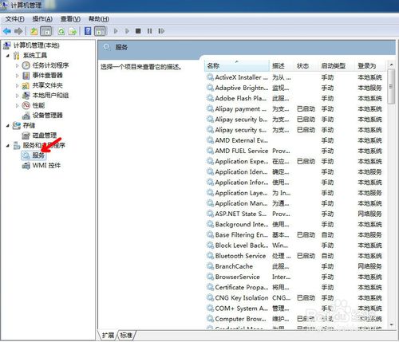The width and height of the screenshot is (399, 342).
Task: Collapse the 系统工具 tree node
Action: (x=8, y=56)
